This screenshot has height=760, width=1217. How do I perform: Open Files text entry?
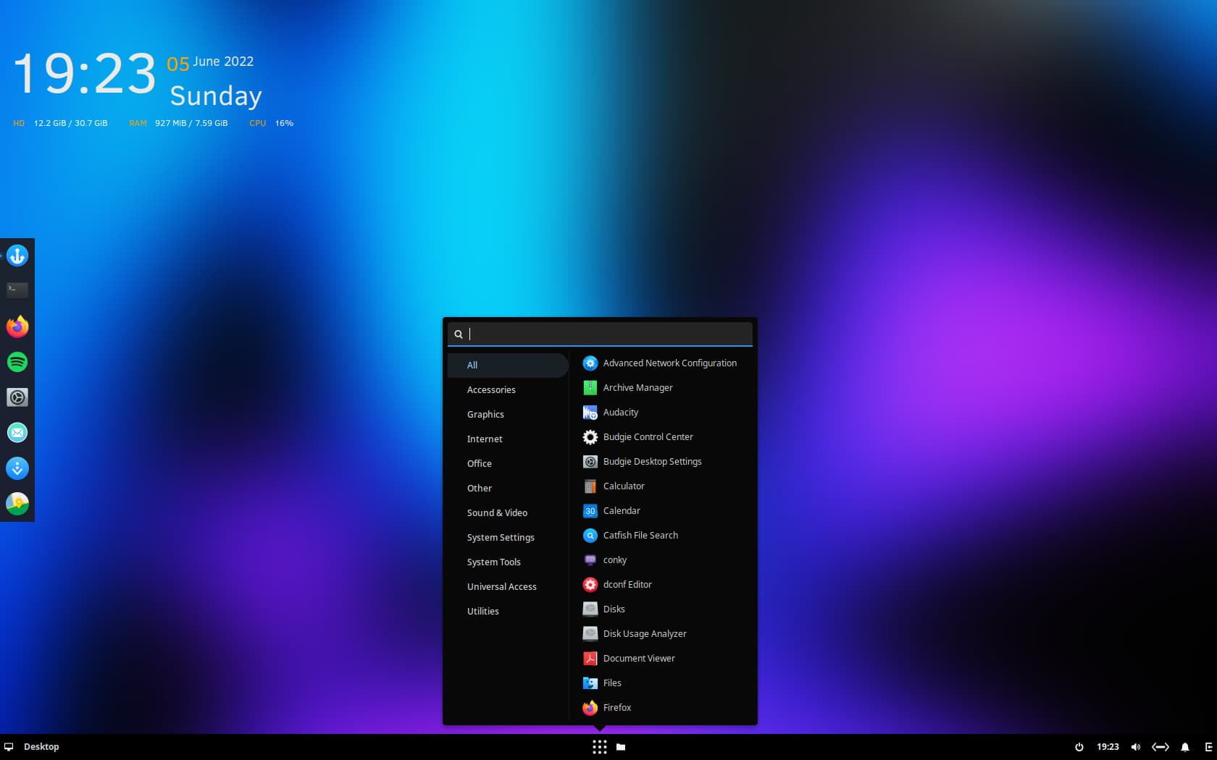point(612,683)
